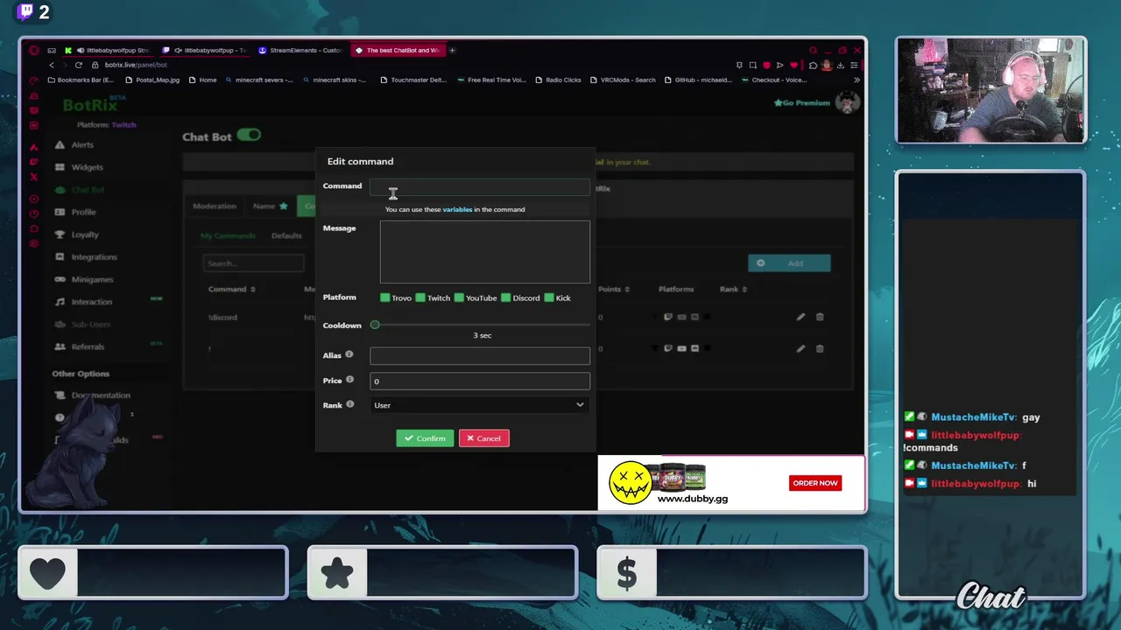Cancel the Edit command dialog
The width and height of the screenshot is (1121, 630).
483,438
